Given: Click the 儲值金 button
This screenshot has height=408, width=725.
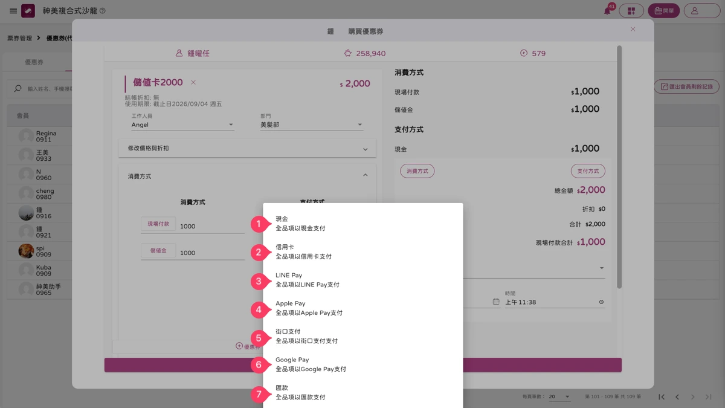Looking at the screenshot, I should click(158, 250).
